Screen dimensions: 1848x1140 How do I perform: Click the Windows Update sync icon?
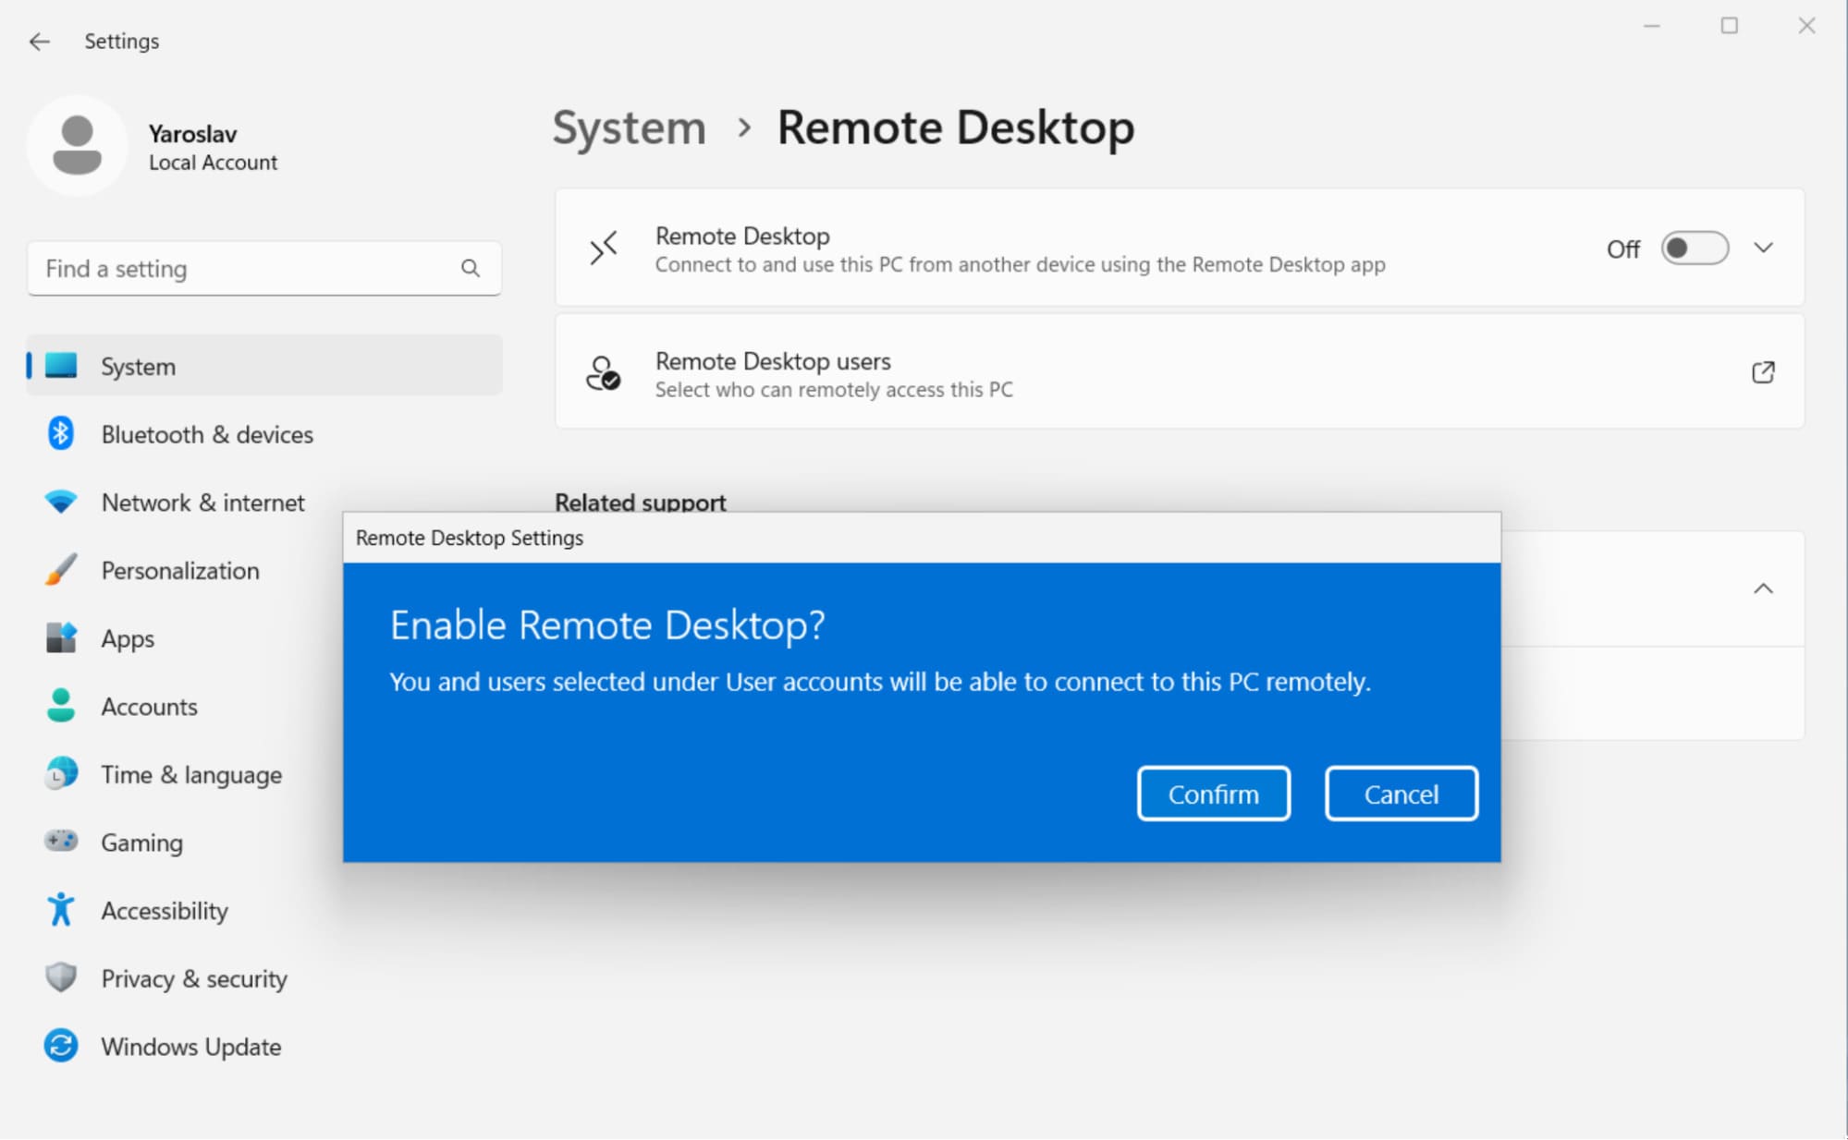tap(61, 1046)
